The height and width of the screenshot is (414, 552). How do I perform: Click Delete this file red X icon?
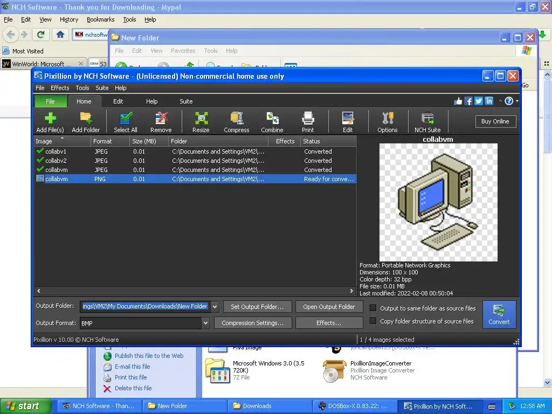[107, 388]
